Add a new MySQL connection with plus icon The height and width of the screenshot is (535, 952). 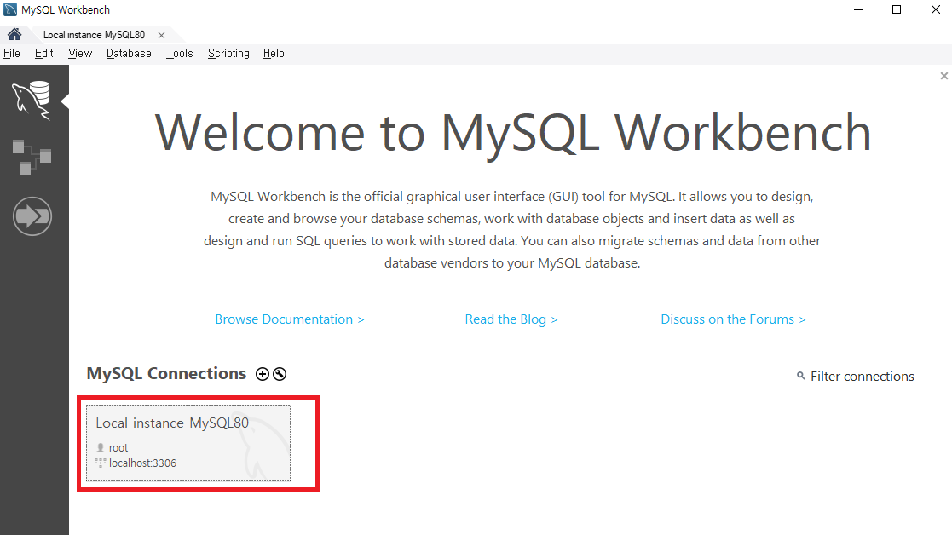(x=263, y=374)
